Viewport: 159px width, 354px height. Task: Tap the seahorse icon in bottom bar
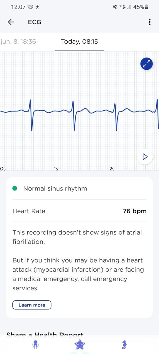[x=124, y=344]
